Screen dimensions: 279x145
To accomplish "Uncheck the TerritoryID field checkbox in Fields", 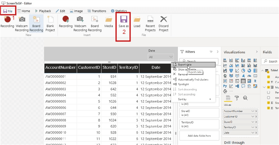I will tap(268, 108).
